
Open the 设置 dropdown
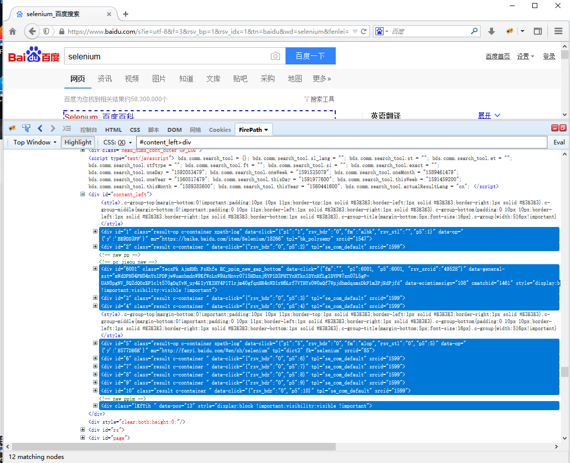(526, 56)
